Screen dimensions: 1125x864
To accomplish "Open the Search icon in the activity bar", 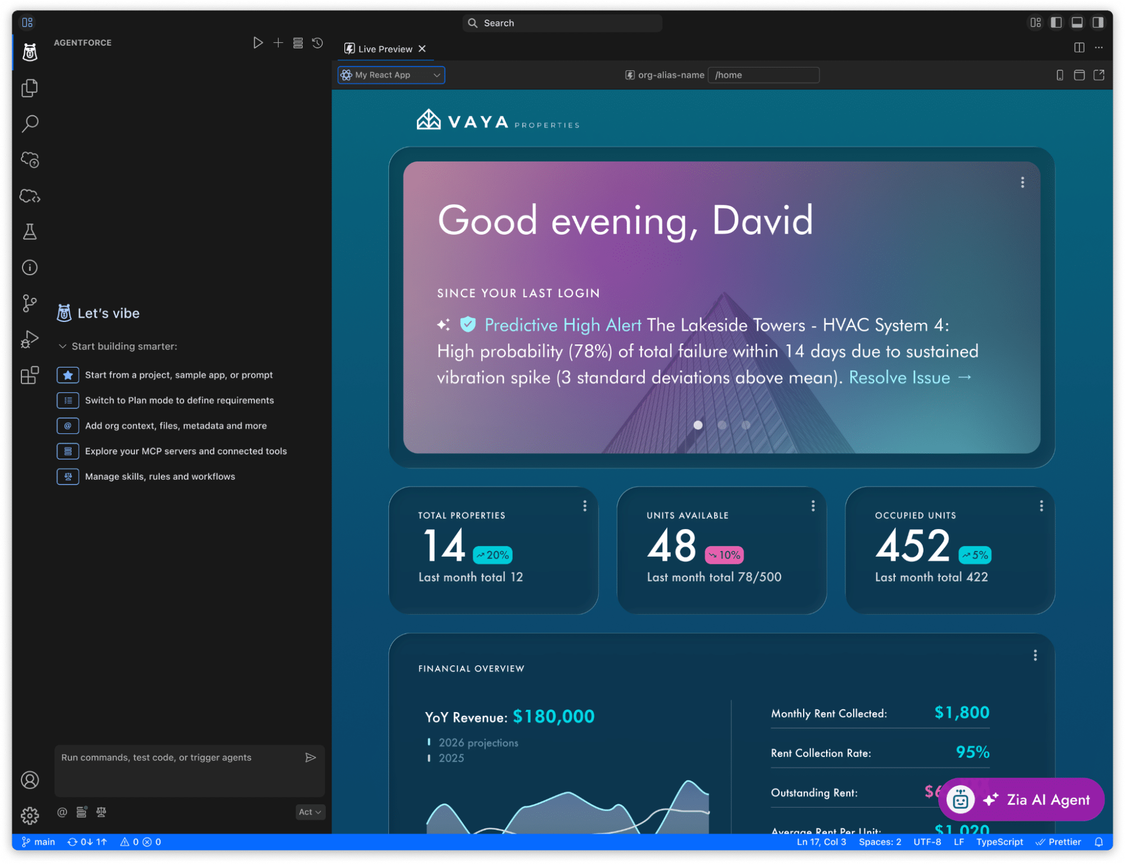I will tap(29, 123).
